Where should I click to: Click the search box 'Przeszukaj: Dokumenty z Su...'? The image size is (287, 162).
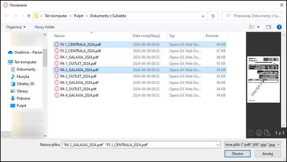pos(252,16)
